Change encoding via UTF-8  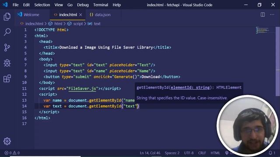tap(189, 153)
